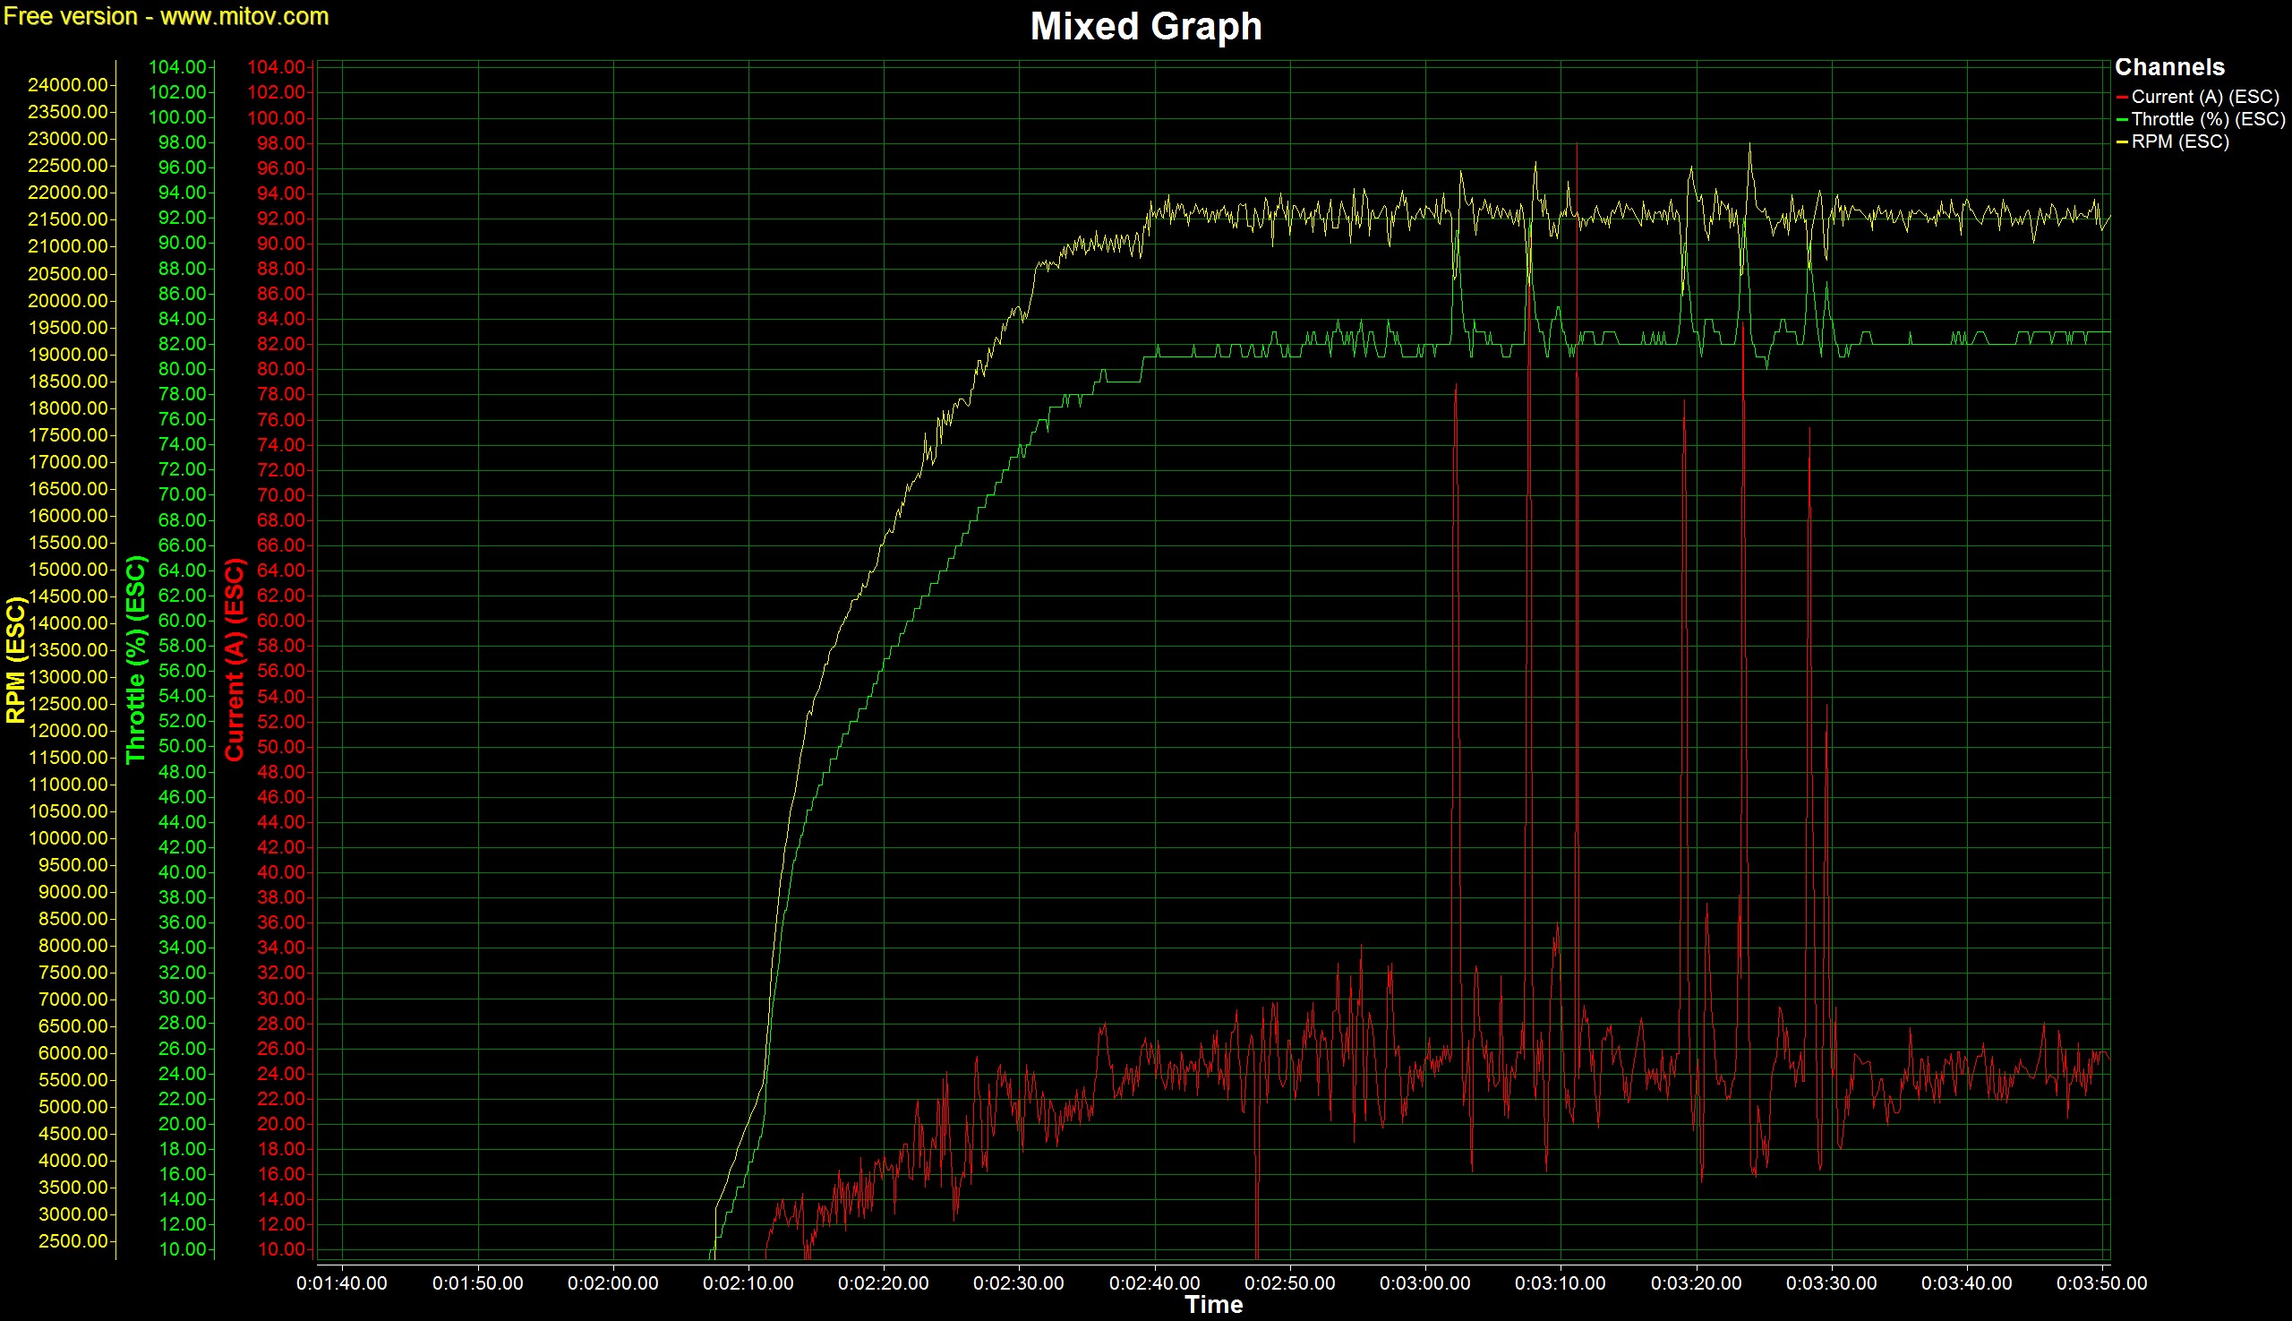This screenshot has width=2292, height=1321.
Task: Click the red 10.00 Current axis tick
Action: (x=281, y=1249)
